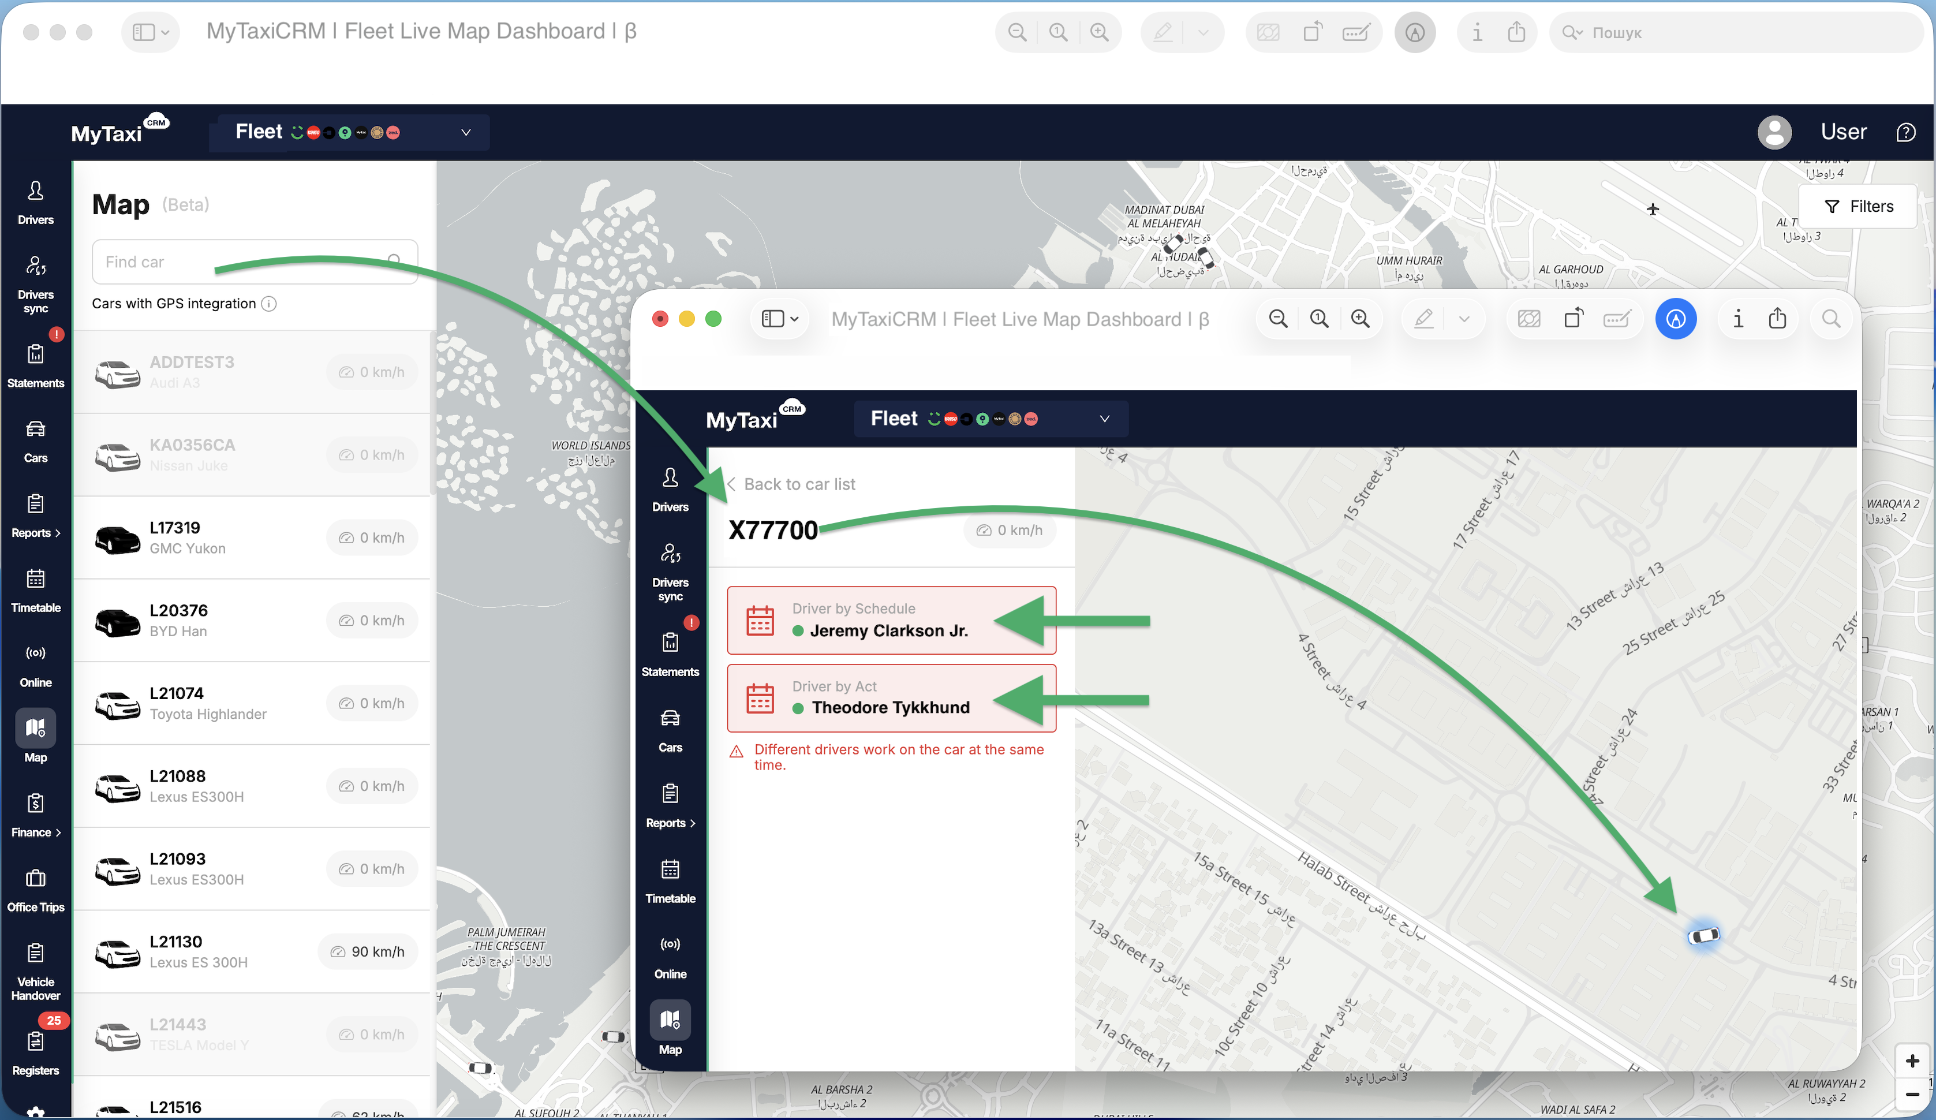1936x1120 pixels.
Task: Click X77700 car marker on inner map
Action: pos(1703,936)
